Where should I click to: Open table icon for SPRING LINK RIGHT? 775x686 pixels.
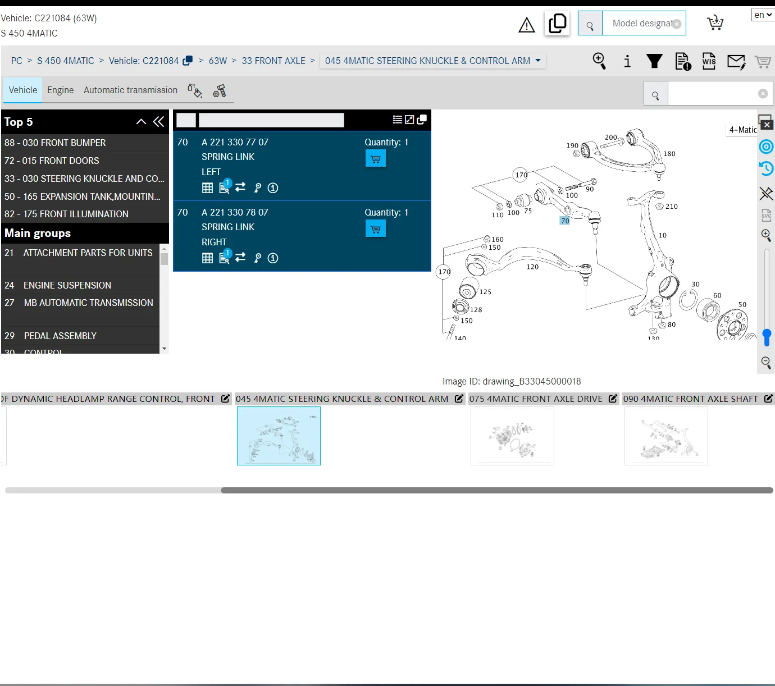207,258
